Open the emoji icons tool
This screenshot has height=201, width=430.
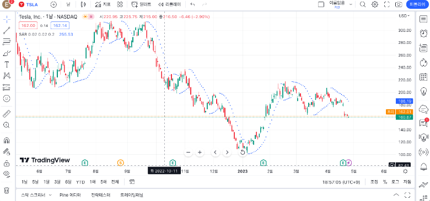[x=7, y=99]
